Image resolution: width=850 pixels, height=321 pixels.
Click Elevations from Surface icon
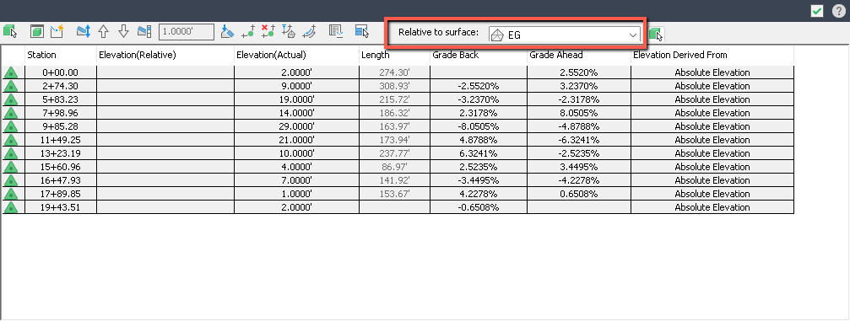289,32
